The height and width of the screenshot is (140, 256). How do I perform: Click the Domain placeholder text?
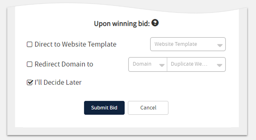(142, 64)
